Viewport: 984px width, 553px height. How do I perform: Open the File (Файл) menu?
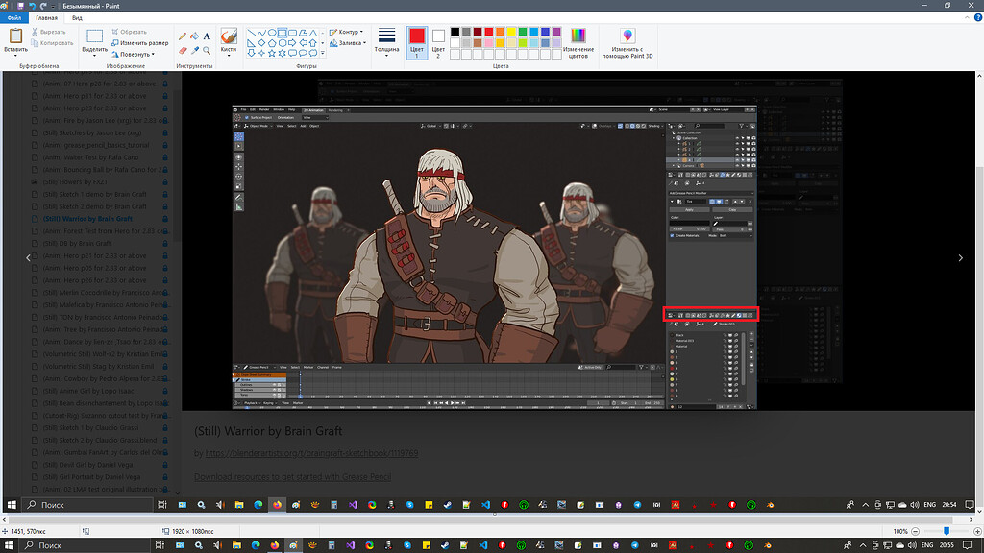(13, 17)
